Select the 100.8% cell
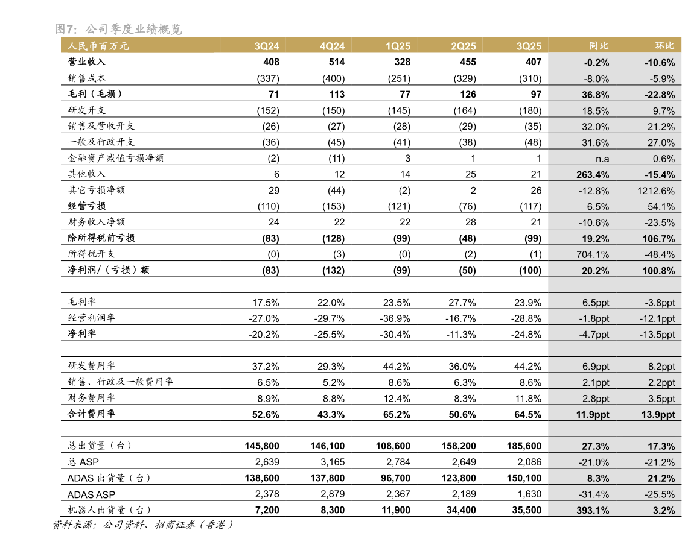This screenshot has width=685, height=533. 658,271
